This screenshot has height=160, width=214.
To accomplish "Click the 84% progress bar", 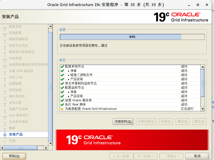I will pos(132,37).
